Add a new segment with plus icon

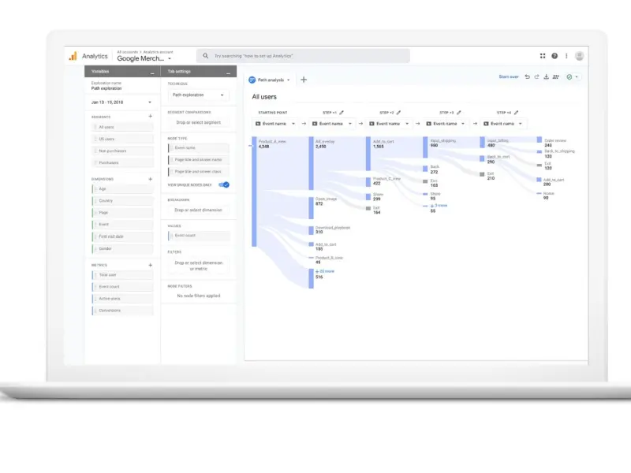(150, 116)
